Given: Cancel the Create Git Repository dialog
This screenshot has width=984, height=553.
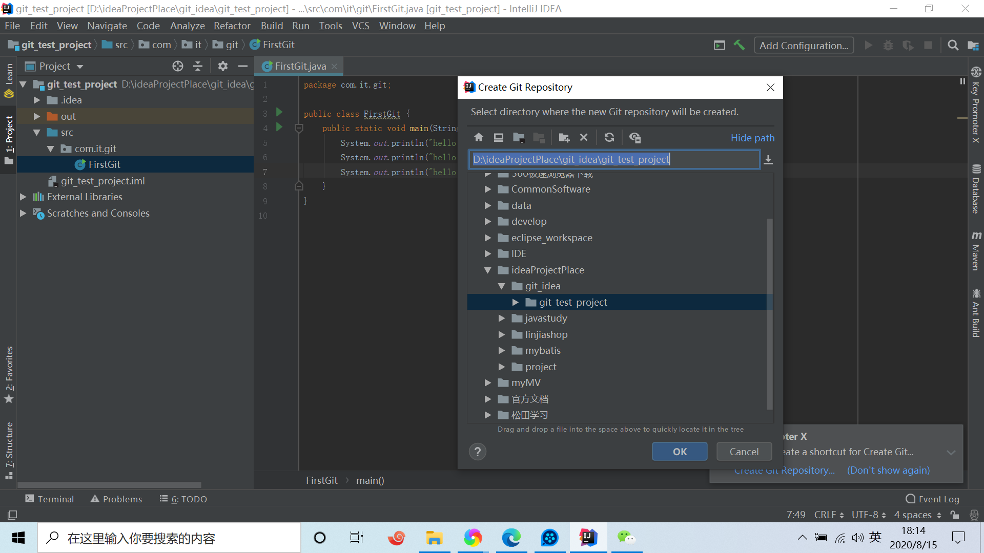Looking at the screenshot, I should click(x=744, y=452).
